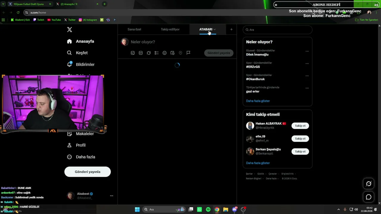Show hidden system tray icons
This screenshot has height=214, width=381.
[x=338, y=210]
